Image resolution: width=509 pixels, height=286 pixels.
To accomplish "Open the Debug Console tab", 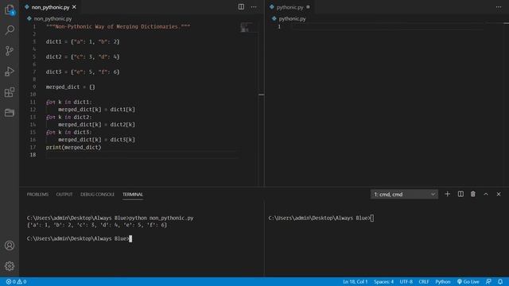I will (97, 194).
